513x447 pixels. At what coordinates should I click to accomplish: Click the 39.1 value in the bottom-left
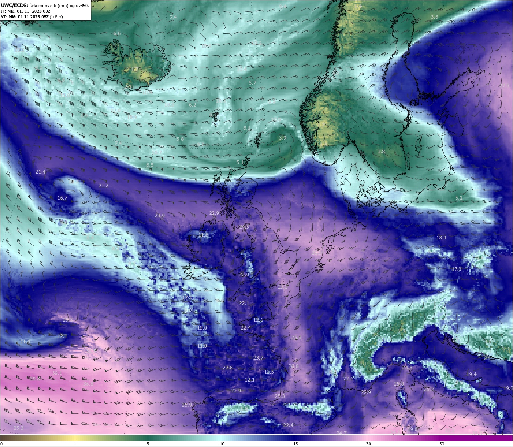pos(57,373)
